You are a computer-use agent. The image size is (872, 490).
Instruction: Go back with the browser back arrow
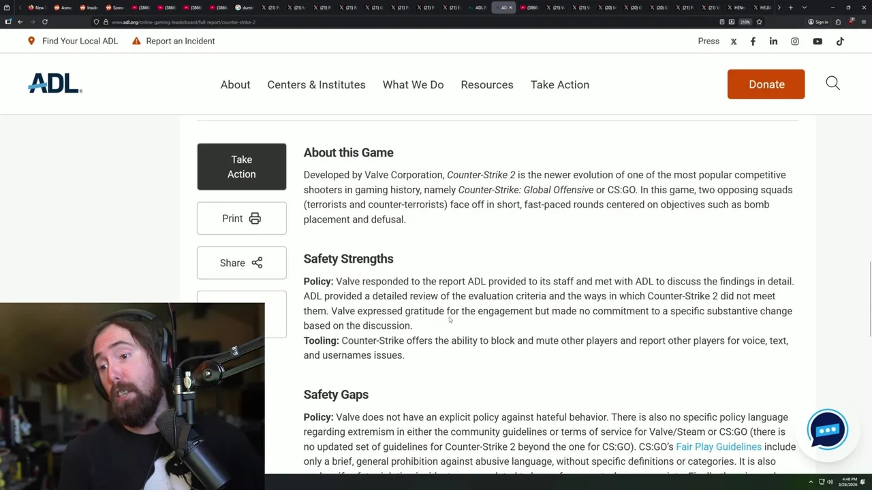click(x=20, y=22)
